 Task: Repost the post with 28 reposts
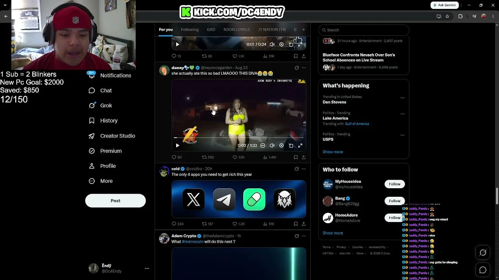click(207, 56)
